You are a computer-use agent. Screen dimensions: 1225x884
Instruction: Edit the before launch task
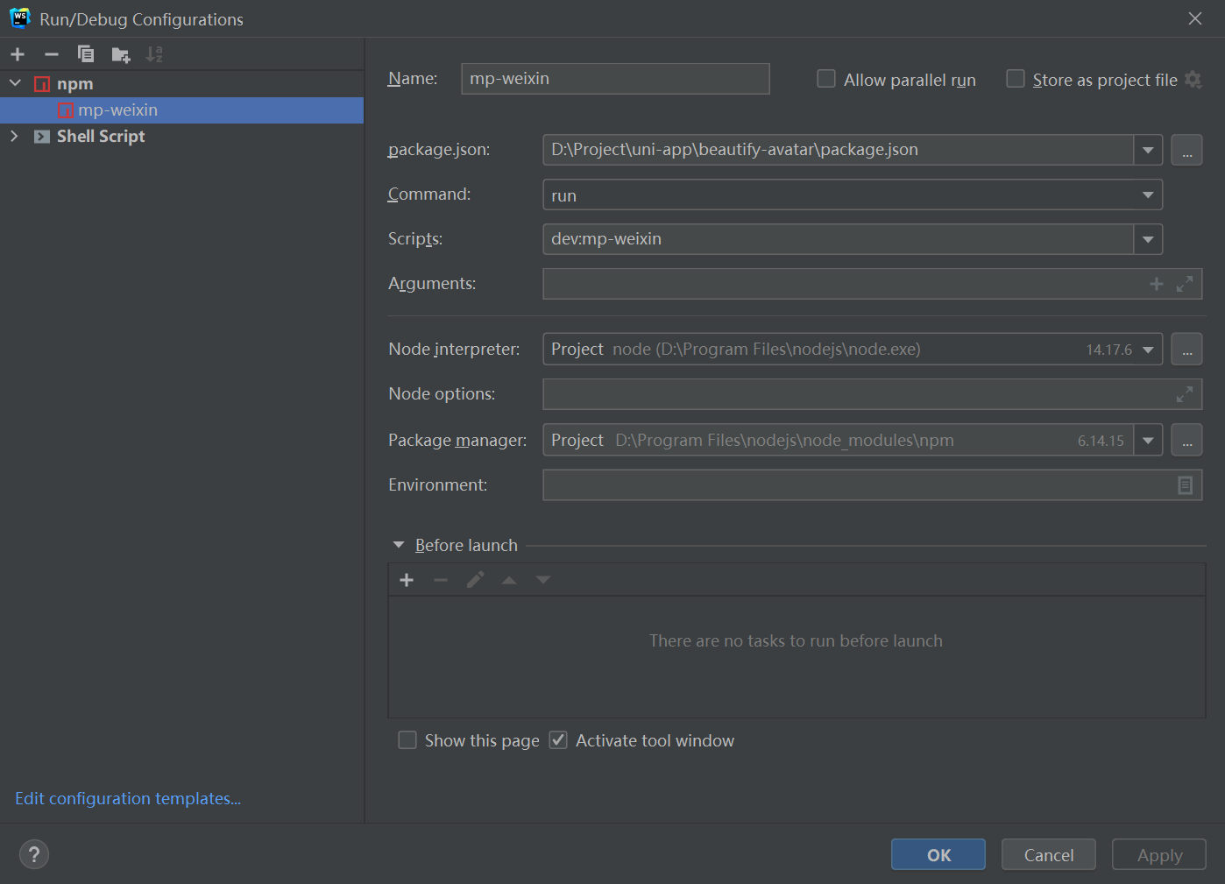point(475,580)
